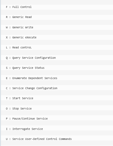Click the letter 'U' permission code
This screenshot has height=146, width=113.
(x=7, y=139)
